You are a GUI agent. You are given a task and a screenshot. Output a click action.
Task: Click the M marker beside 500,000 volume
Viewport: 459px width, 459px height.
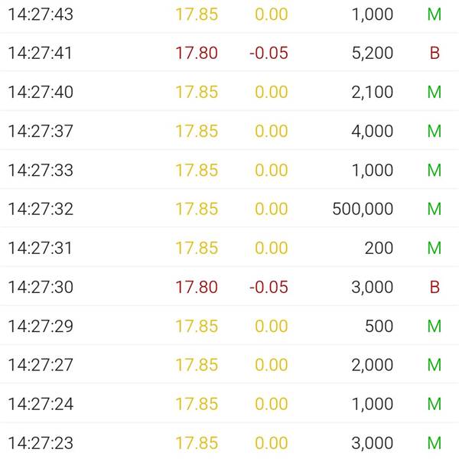click(x=434, y=209)
